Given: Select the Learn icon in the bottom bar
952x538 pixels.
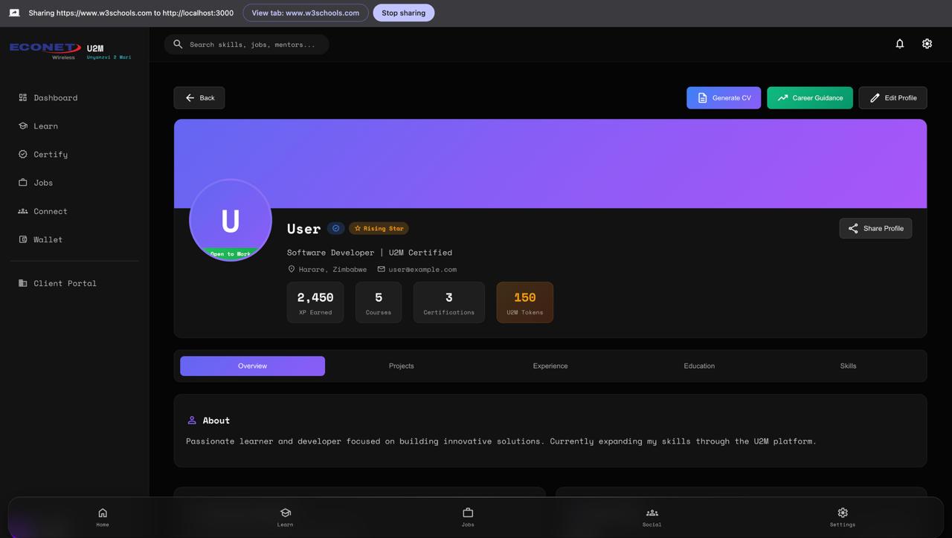Looking at the screenshot, I should click(x=285, y=513).
